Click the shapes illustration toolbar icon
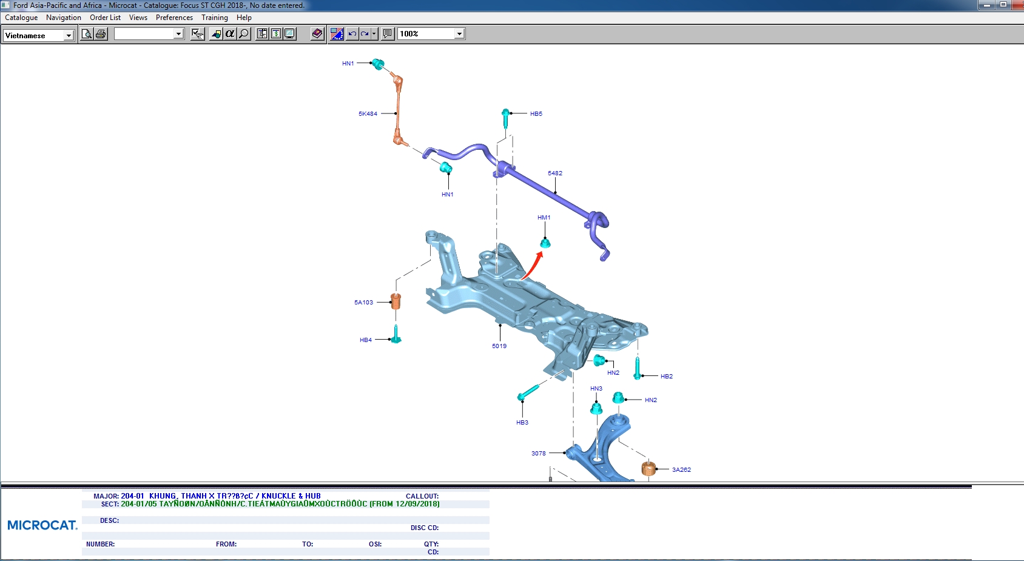 point(216,34)
